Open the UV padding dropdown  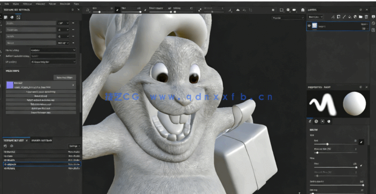click(53, 61)
